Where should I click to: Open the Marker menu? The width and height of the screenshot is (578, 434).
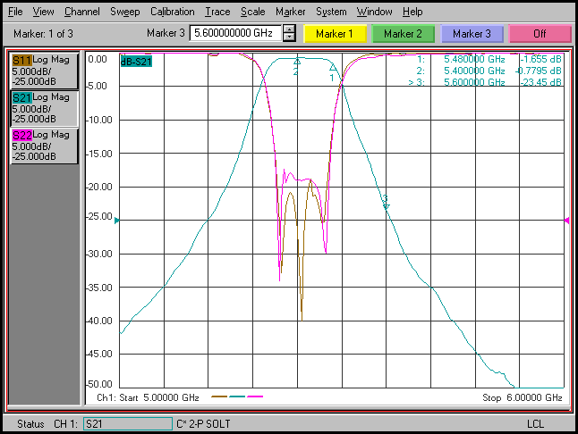coord(291,12)
